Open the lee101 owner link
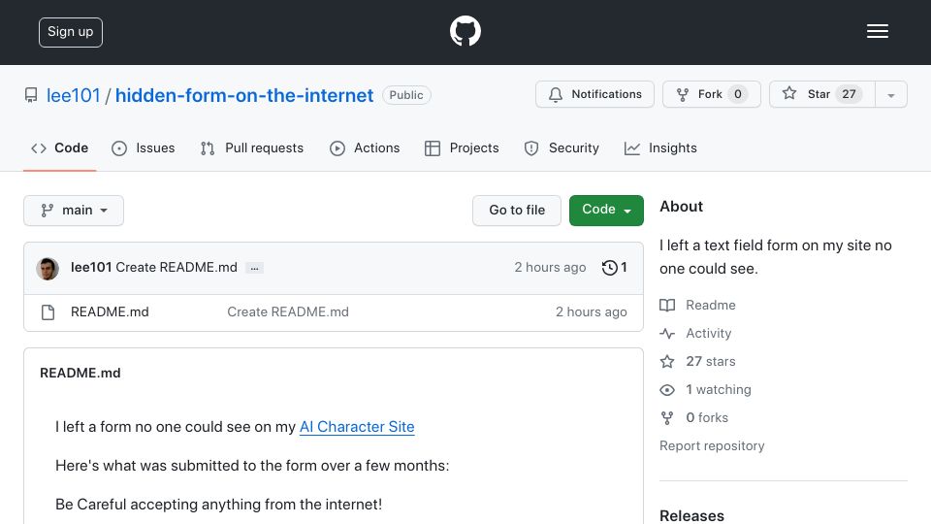Viewport: 931px width, 524px height. pos(73,95)
